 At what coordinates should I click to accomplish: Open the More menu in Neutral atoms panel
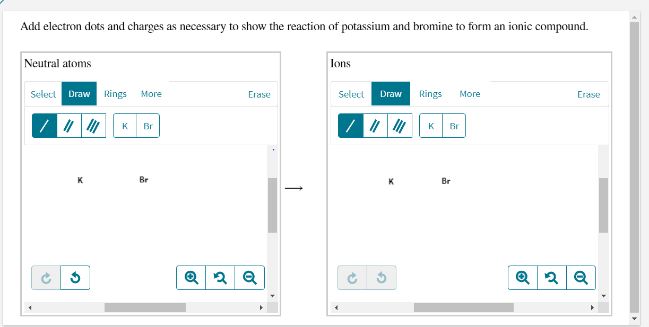point(151,94)
